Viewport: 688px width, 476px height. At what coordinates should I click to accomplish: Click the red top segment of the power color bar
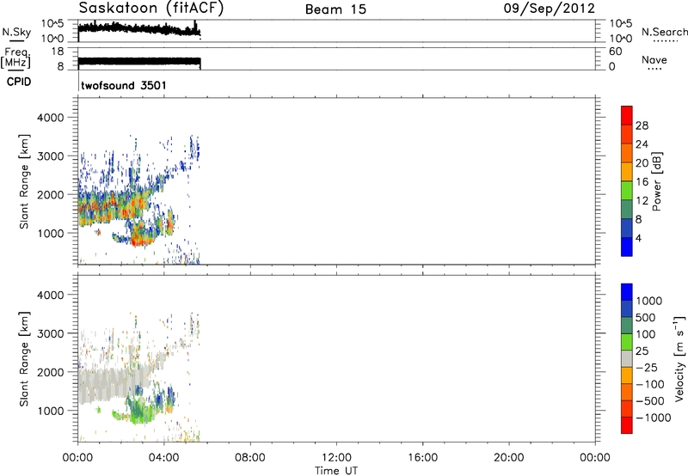[x=627, y=115]
